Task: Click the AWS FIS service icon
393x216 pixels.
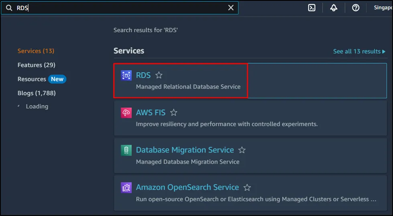Action: (126, 113)
